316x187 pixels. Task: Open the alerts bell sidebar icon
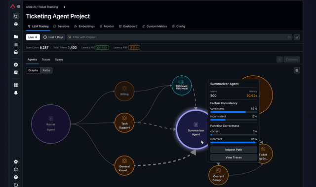(x=16, y=93)
